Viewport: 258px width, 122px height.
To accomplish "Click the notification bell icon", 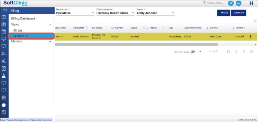I will (x=231, y=3).
